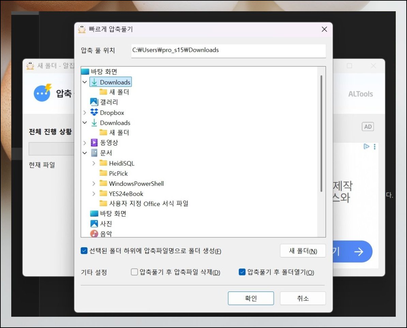Click the 문서 documents icon
The width and height of the screenshot is (407, 328).
(x=94, y=153)
